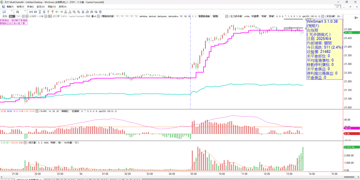Screen dimensions: 360x180
Task: Click the chart window toolbar icon
Action: (x=4, y=12)
